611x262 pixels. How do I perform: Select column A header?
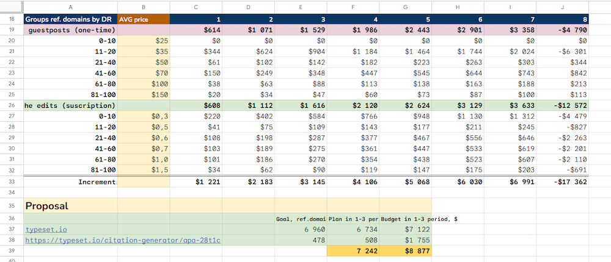70,7
